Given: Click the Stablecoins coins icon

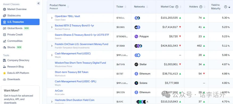Looking at the screenshot, I should [5, 16].
